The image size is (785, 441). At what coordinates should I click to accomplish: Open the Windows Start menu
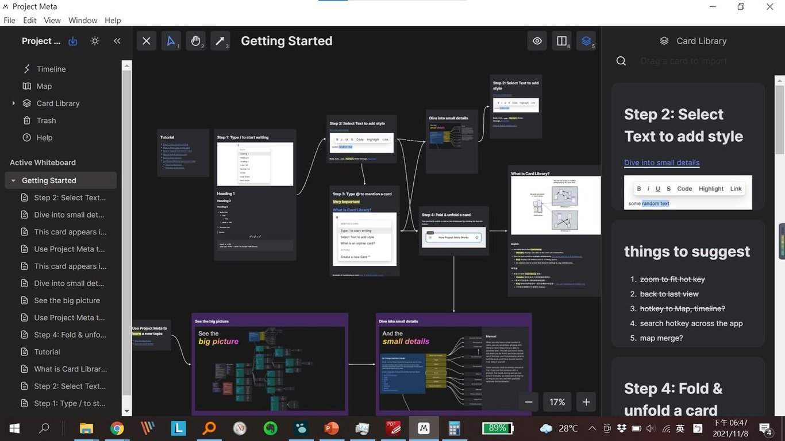[x=14, y=428]
